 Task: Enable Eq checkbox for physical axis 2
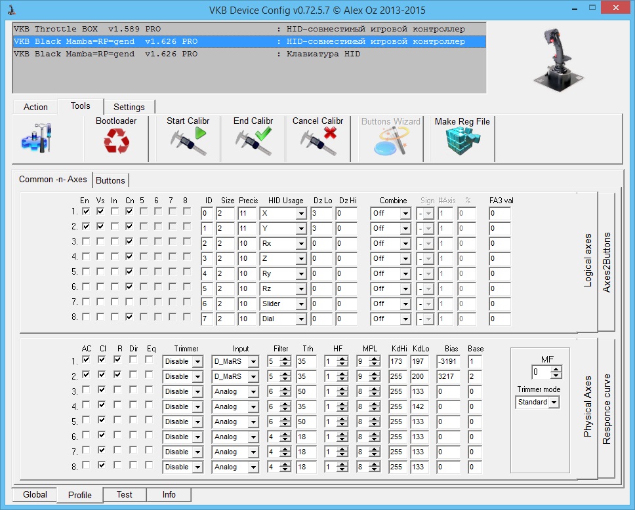pyautogui.click(x=149, y=374)
